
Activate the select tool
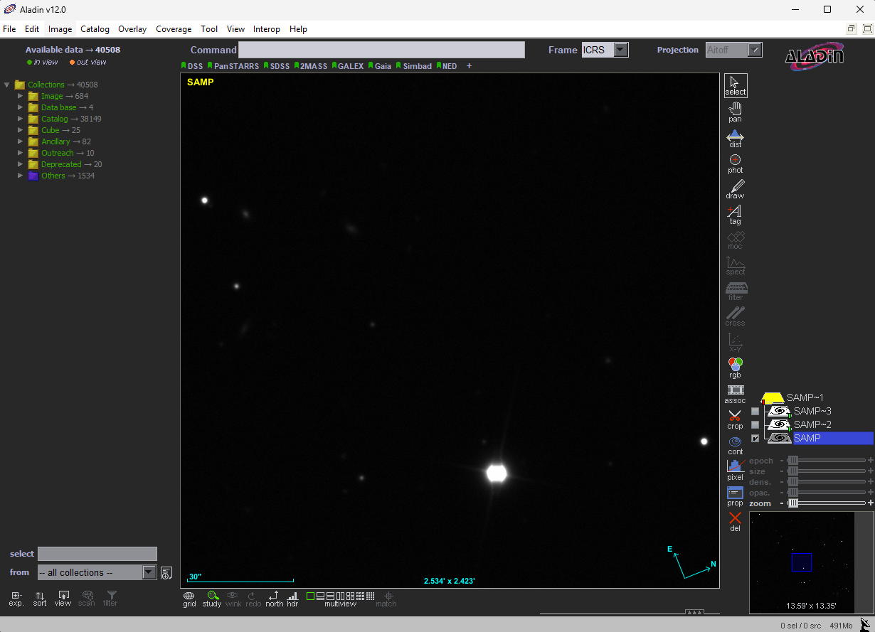click(736, 86)
